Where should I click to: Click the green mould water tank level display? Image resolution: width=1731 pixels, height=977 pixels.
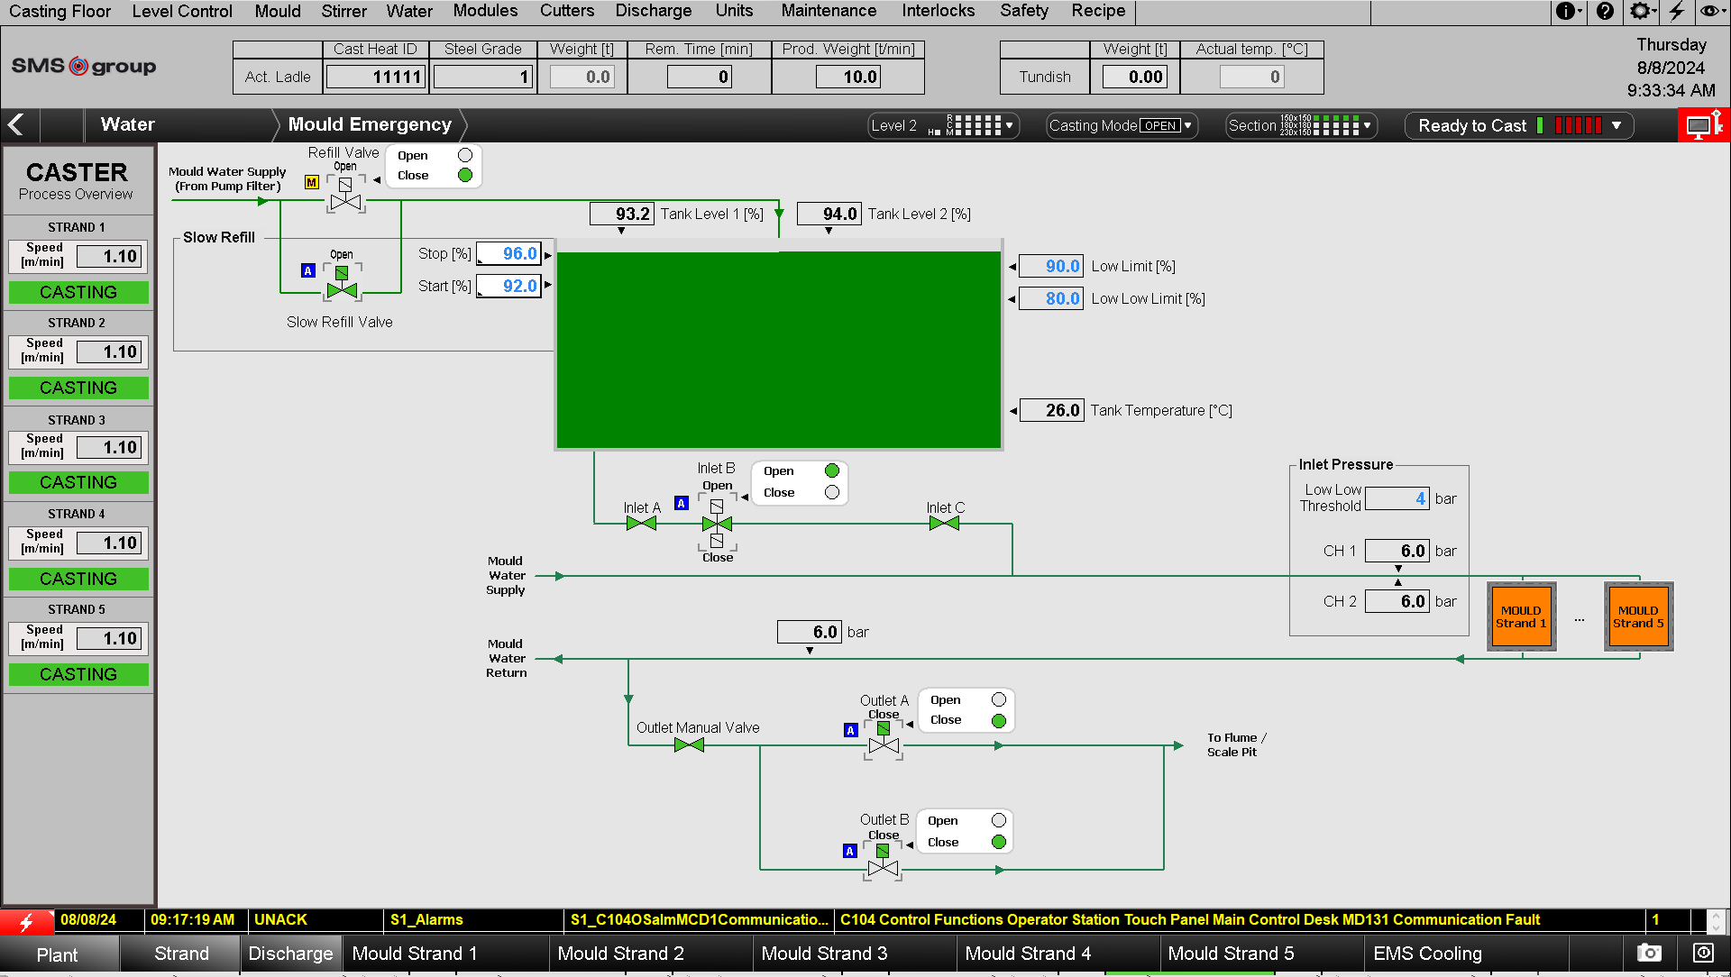pyautogui.click(x=779, y=350)
